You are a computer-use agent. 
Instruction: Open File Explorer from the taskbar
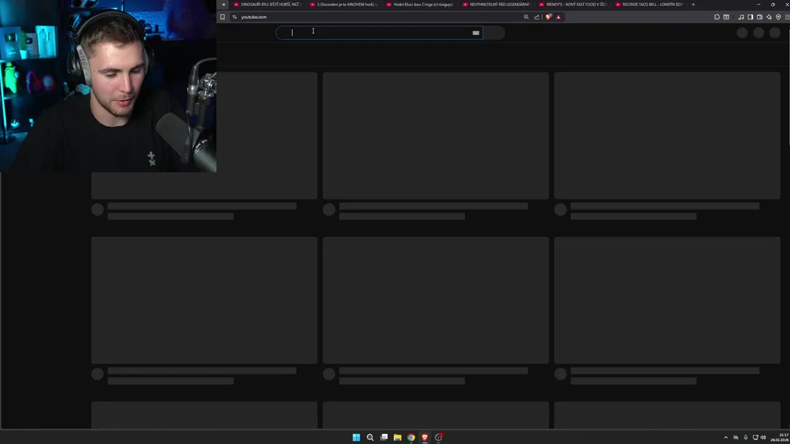pos(397,437)
